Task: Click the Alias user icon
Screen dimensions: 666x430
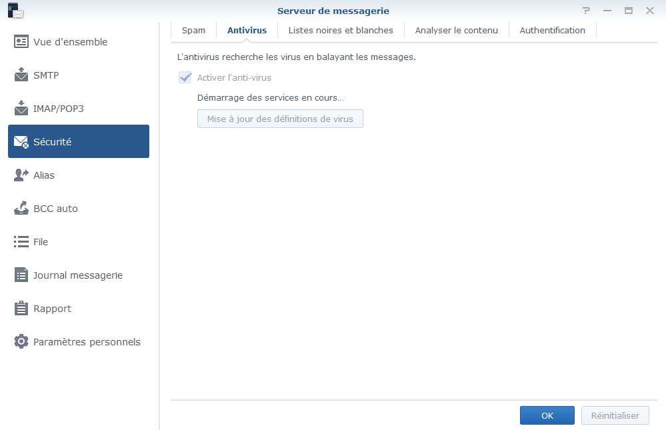Action: pos(21,175)
